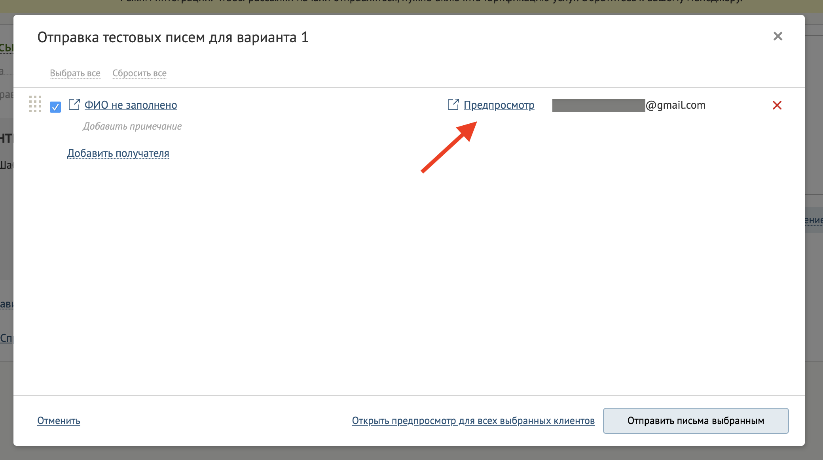Open preview for all selected clients

click(473, 421)
